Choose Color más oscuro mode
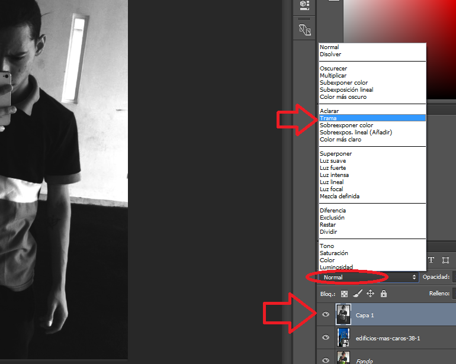Screen dimensions: 456x364 [372, 97]
